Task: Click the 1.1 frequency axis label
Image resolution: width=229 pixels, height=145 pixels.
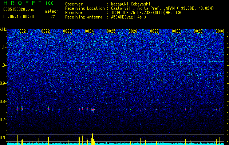Action: (x=3, y=47)
